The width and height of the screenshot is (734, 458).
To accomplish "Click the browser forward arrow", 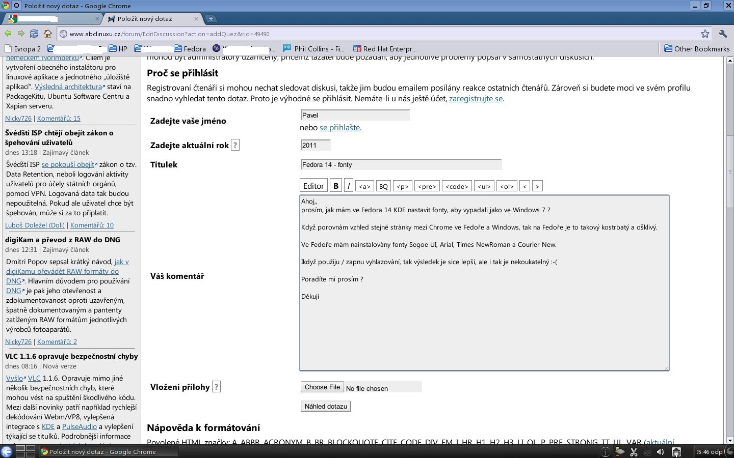I will click(21, 34).
